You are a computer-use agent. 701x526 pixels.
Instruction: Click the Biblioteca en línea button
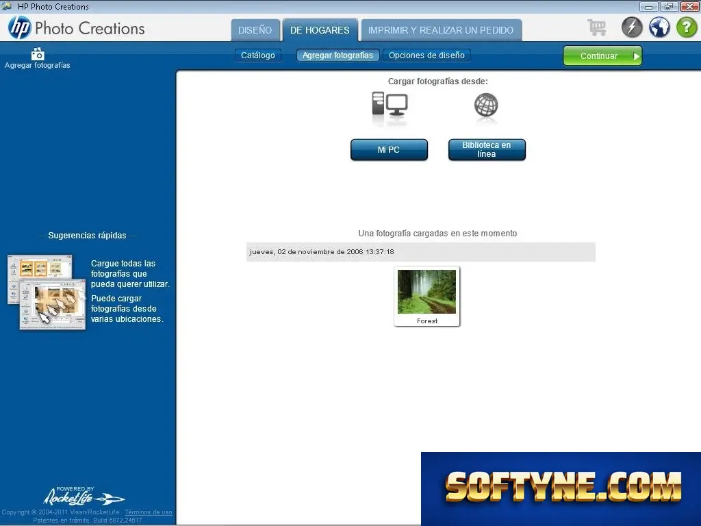click(x=487, y=149)
